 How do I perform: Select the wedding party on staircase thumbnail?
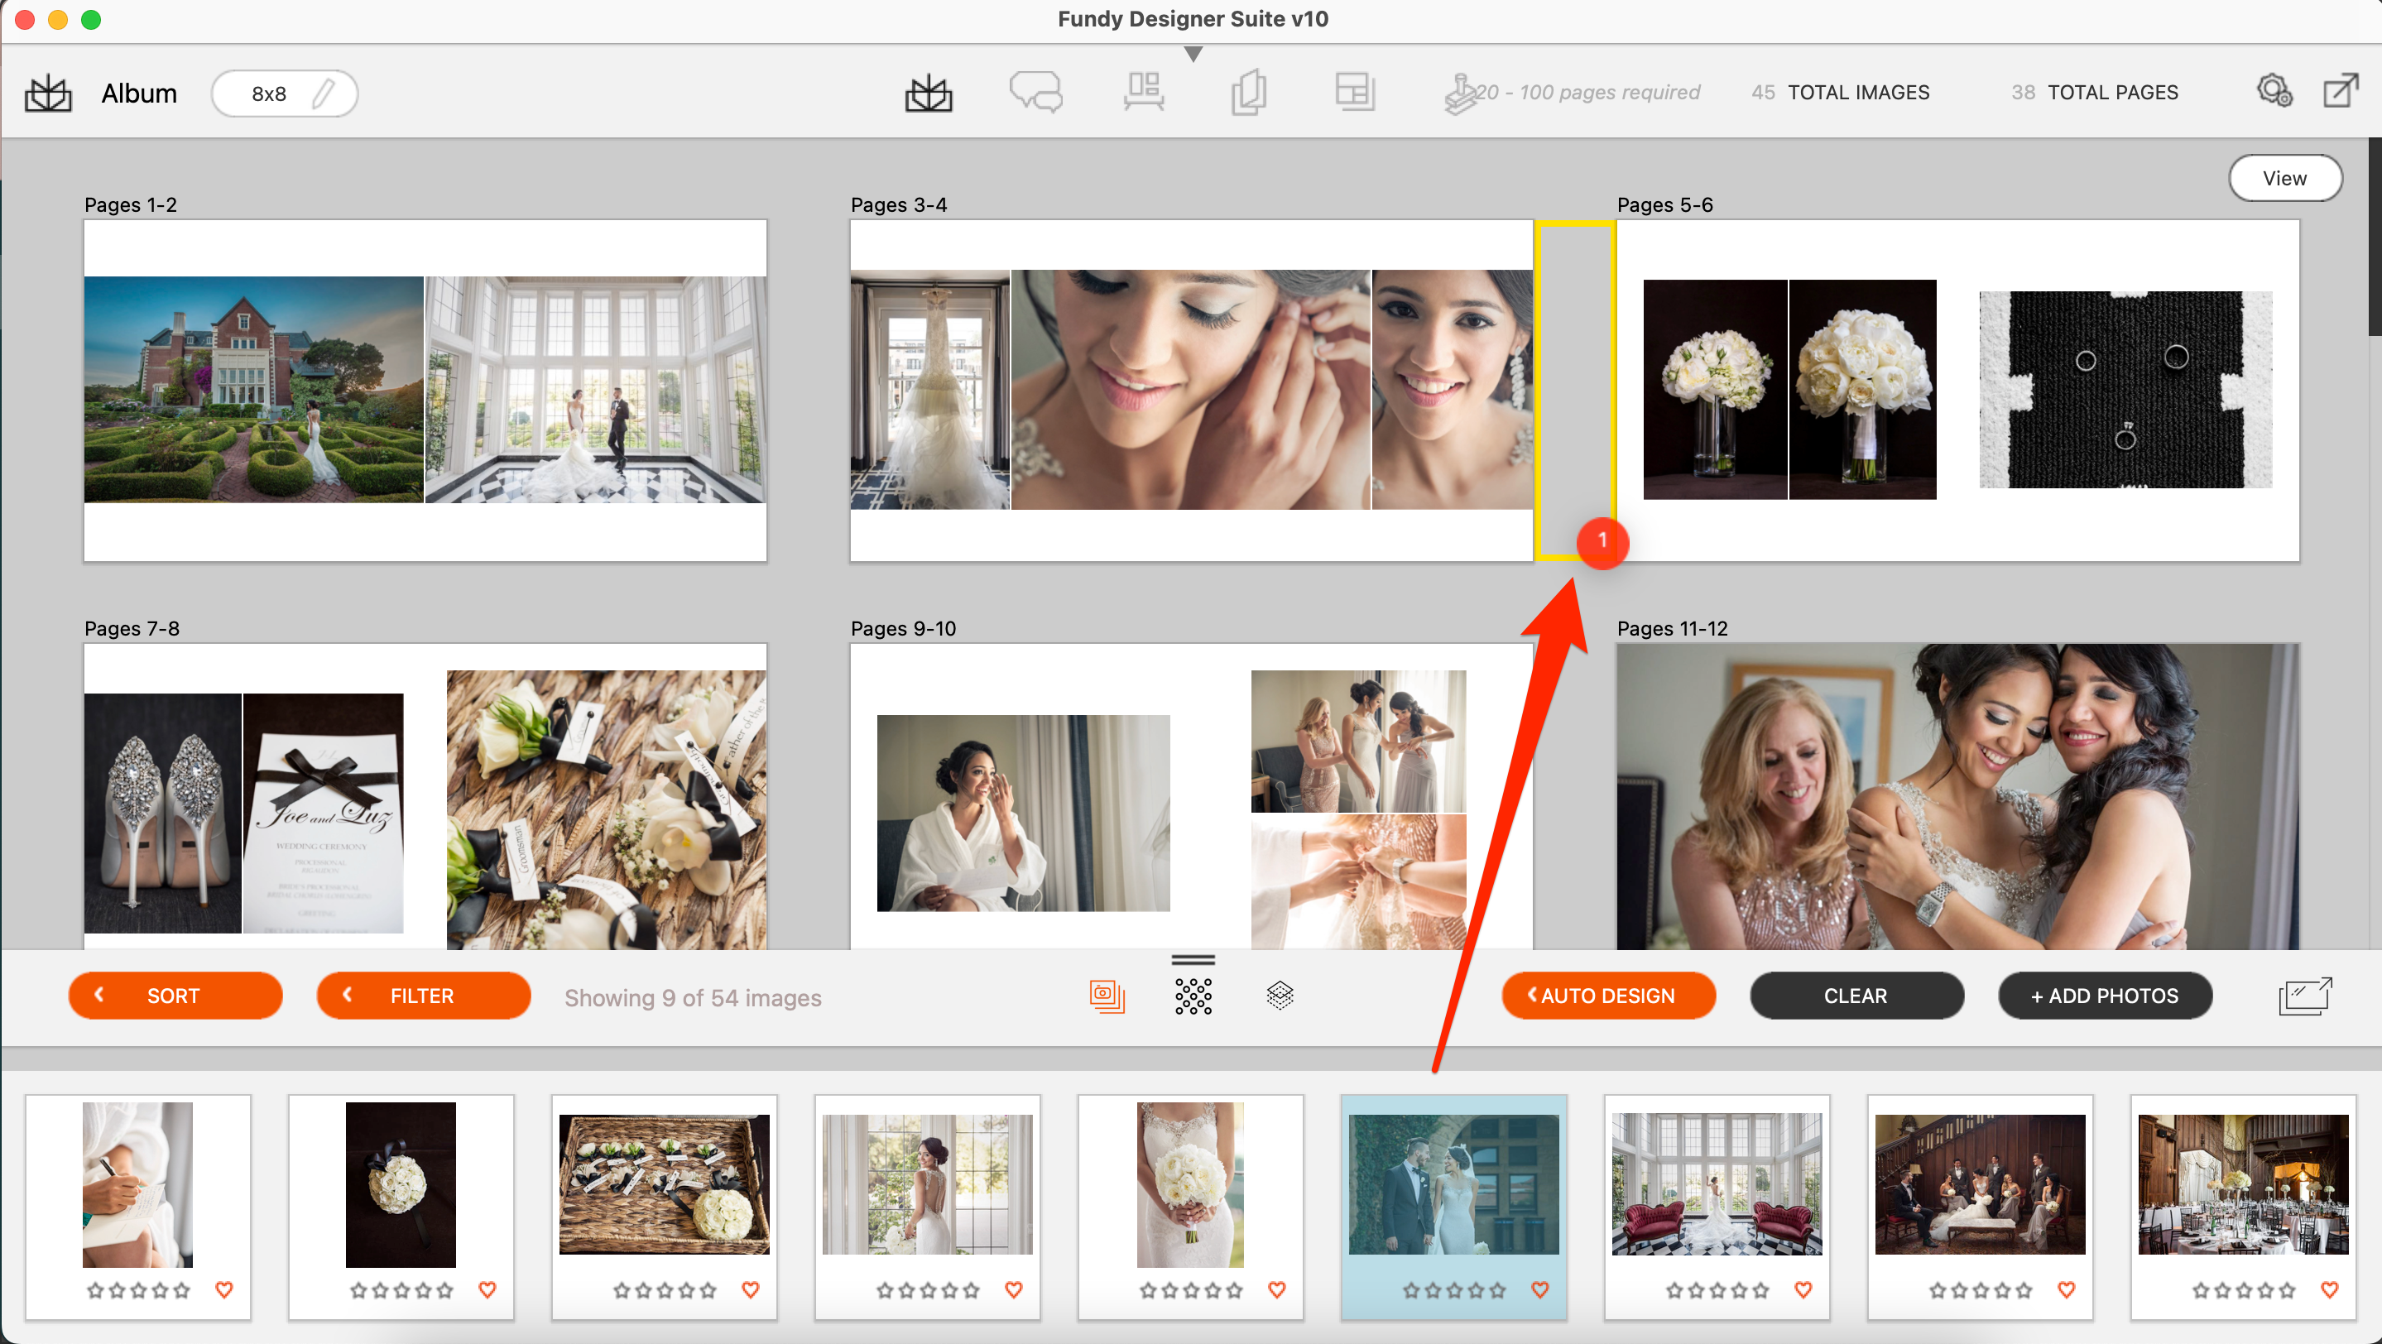(1980, 1184)
